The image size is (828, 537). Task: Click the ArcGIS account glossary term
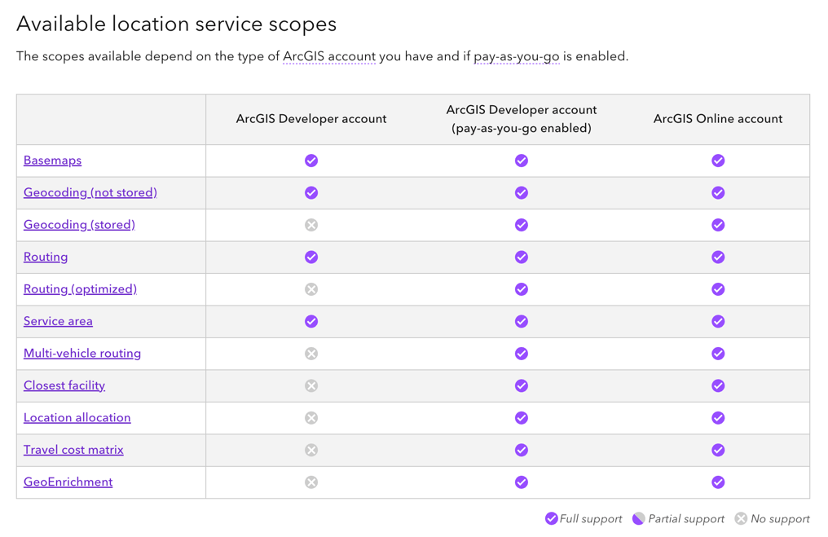point(329,57)
